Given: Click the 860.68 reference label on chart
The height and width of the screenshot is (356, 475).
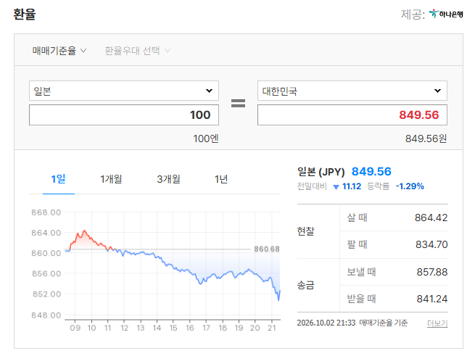Looking at the screenshot, I should [x=267, y=249].
